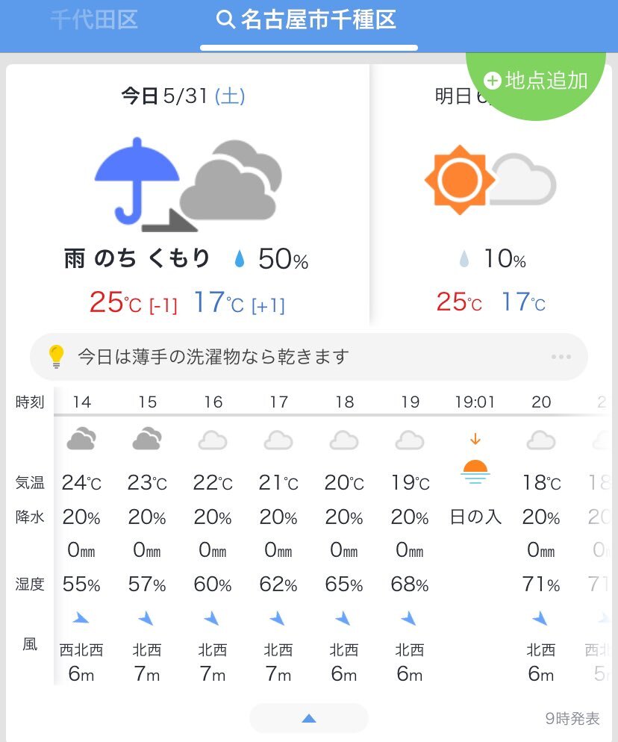Click the orange sun icon for tomorrow
Image resolution: width=618 pixels, height=742 pixels.
point(460,180)
